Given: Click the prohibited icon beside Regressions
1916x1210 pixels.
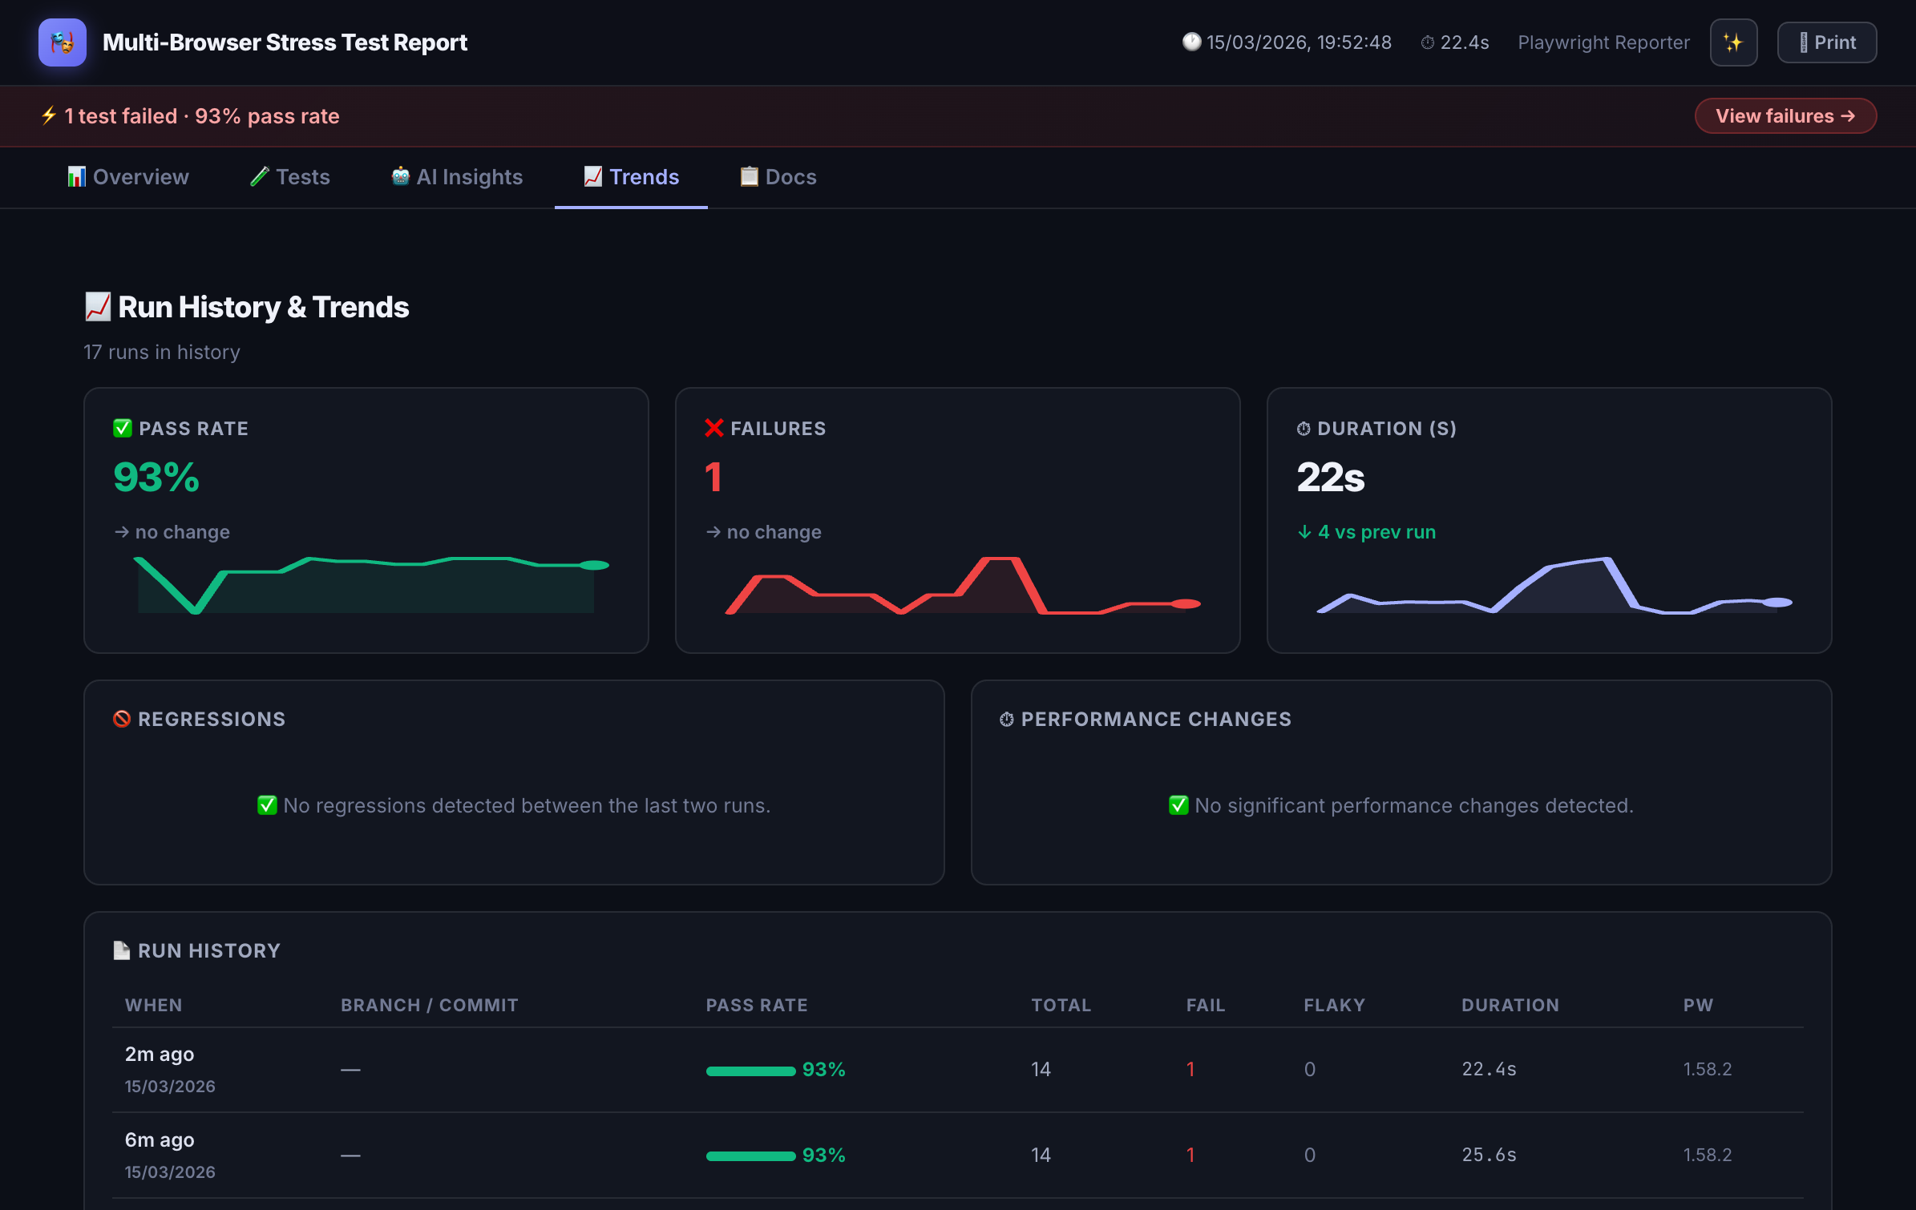Looking at the screenshot, I should (x=122, y=719).
